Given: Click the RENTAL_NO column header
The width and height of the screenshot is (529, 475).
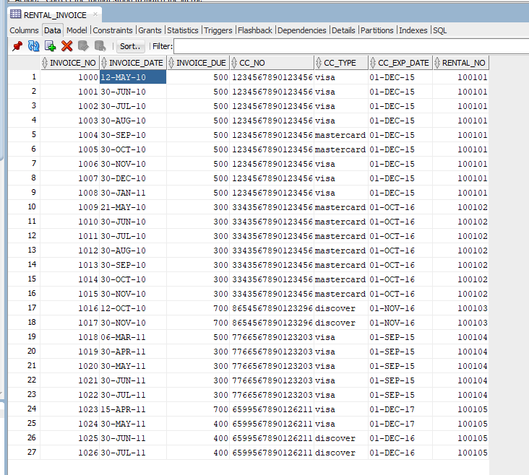Looking at the screenshot, I should [461, 63].
